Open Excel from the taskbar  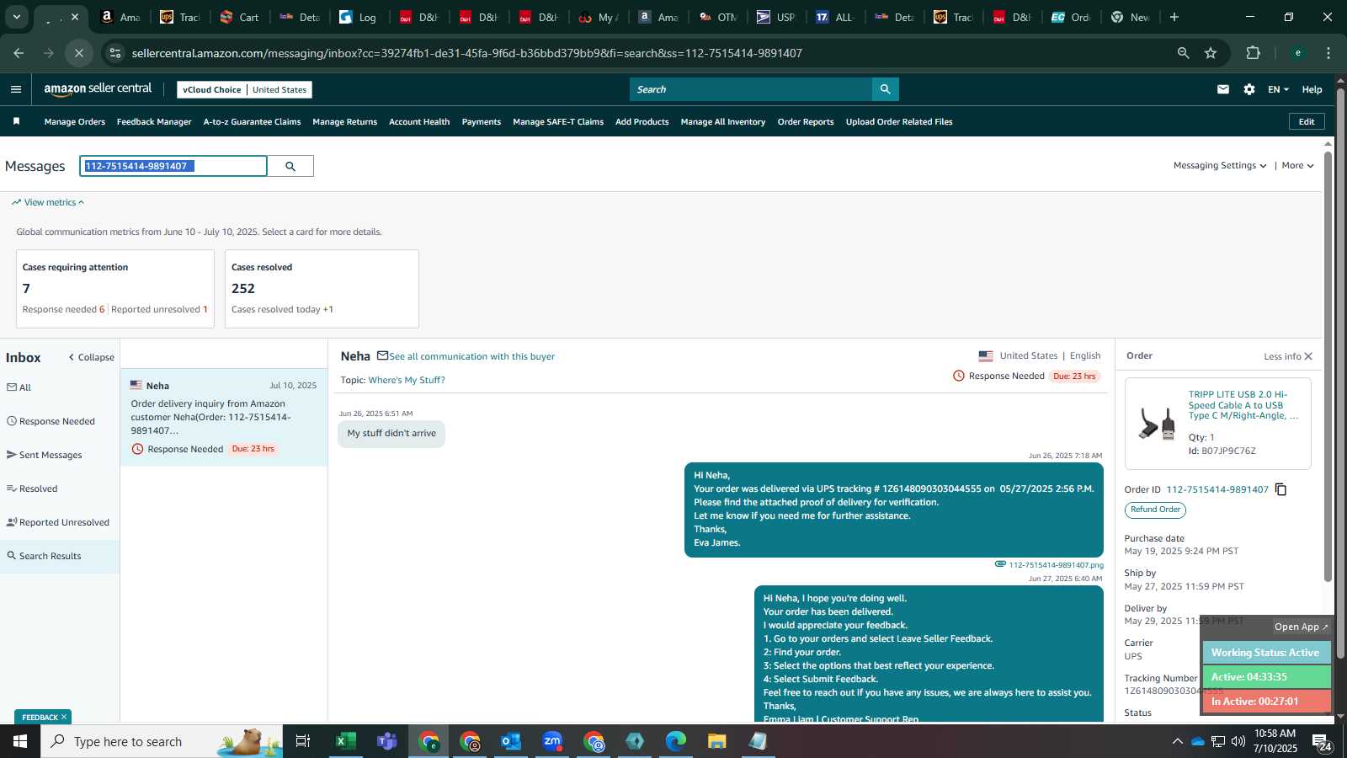point(345,741)
